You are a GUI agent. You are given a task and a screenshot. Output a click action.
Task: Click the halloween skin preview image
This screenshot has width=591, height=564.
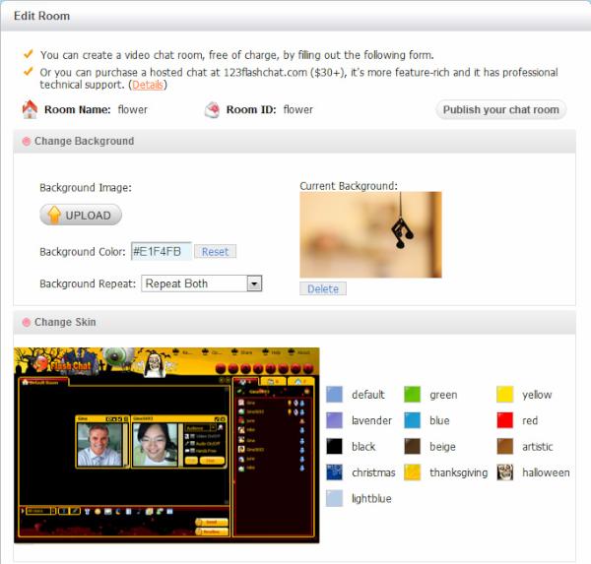tap(166, 445)
